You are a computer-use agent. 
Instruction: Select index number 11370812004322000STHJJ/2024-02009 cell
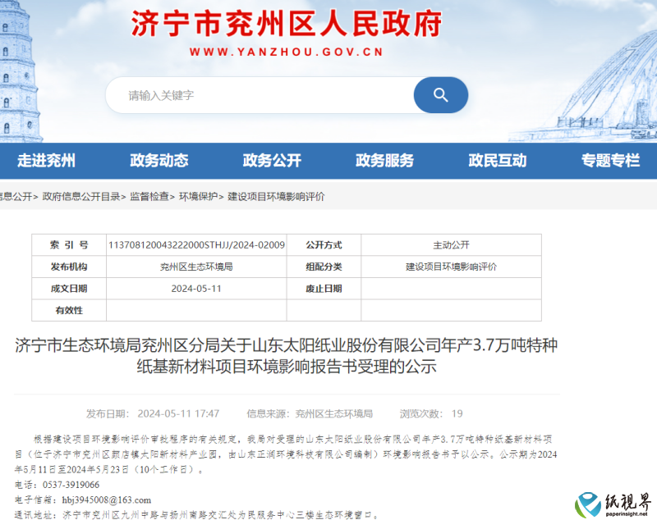coord(196,245)
